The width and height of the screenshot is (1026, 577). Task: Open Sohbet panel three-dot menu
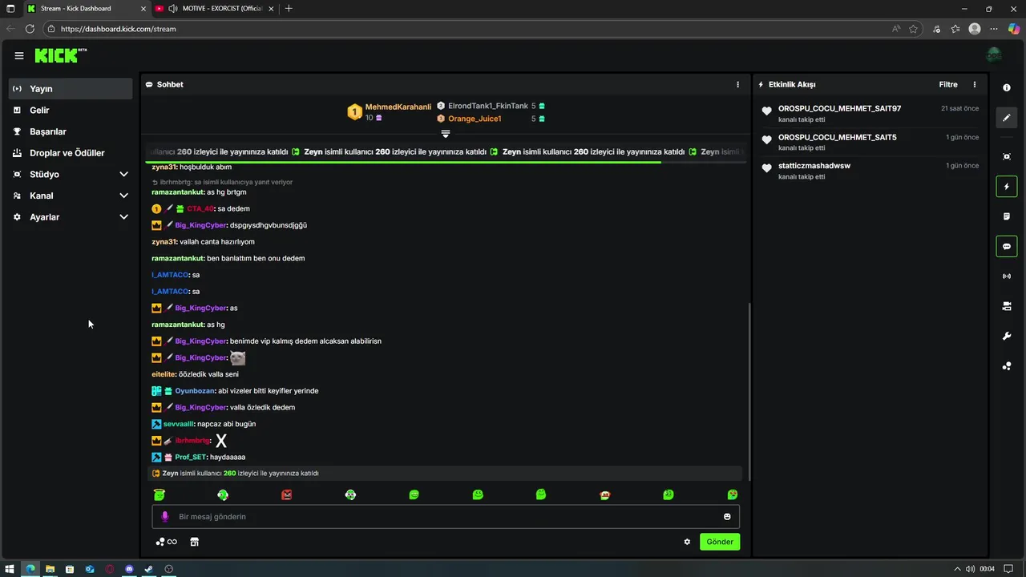(738, 84)
